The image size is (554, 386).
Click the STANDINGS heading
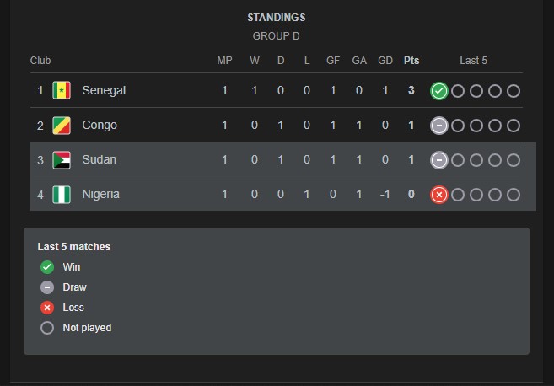coord(277,18)
